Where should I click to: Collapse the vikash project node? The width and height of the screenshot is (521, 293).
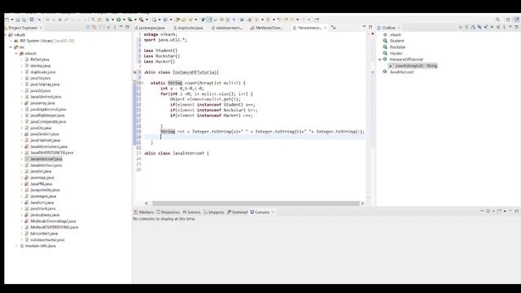6,35
